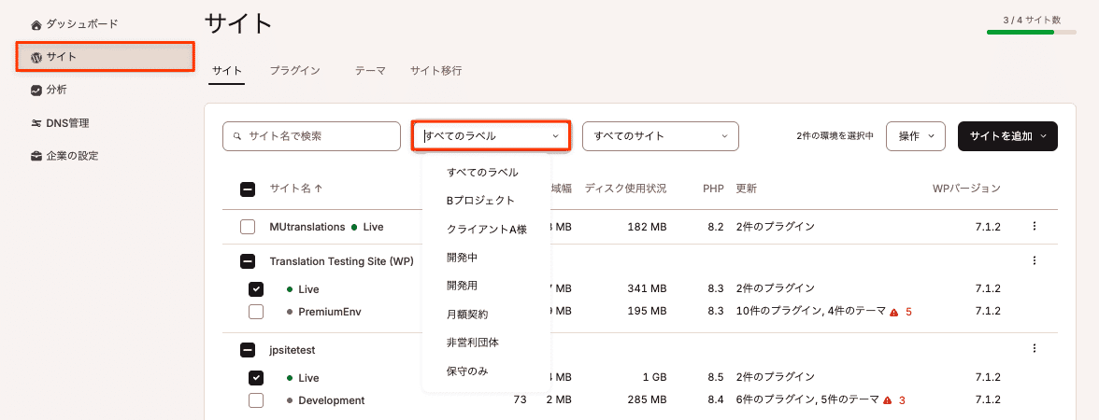Click the 1 GB disk usage value
Screen dimensions: 1099x420
654,378
